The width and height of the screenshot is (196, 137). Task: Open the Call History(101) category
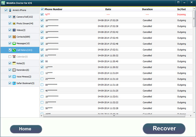24,50
